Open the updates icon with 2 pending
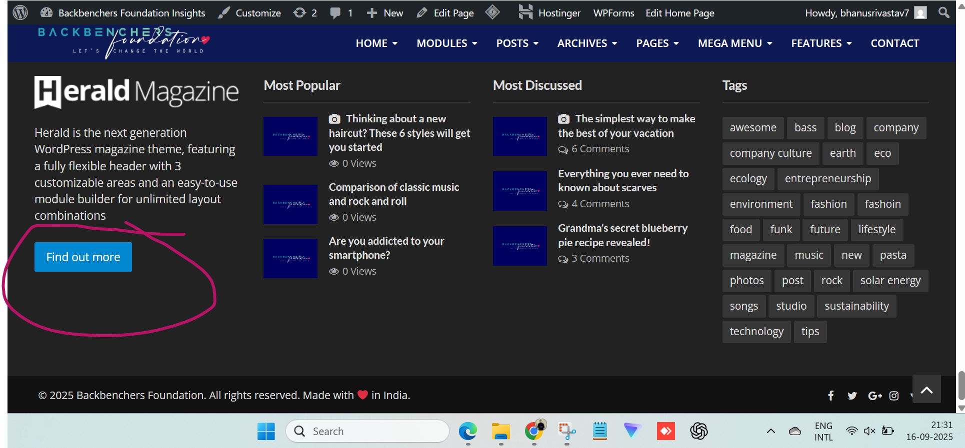This screenshot has height=448, width=965. pyautogui.click(x=305, y=13)
